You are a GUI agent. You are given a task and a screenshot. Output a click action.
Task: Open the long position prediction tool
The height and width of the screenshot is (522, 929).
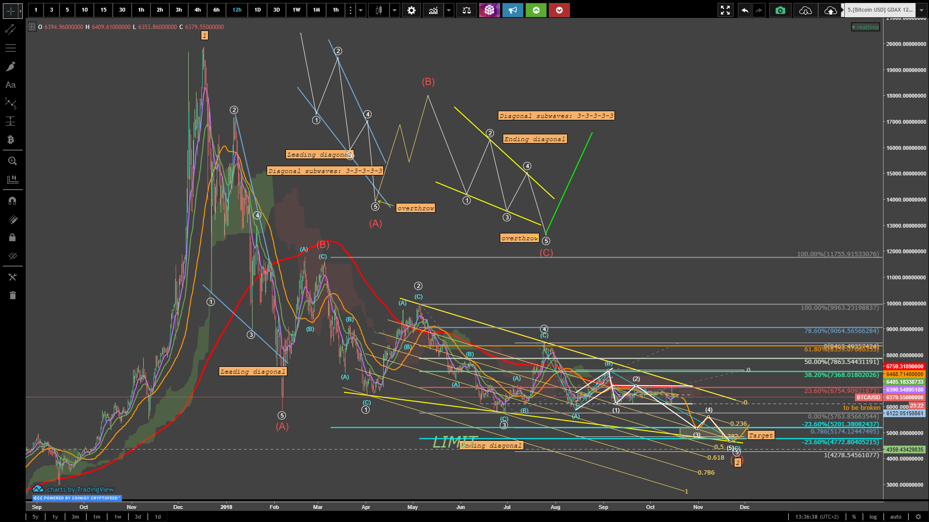(11, 121)
